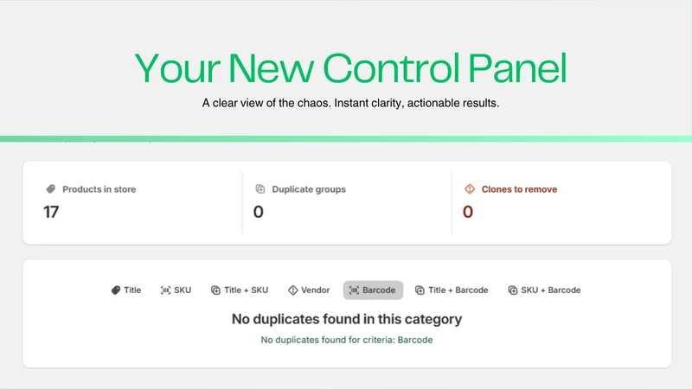Click the diamond alert icon beside Vendor
Viewport: 692px width, 389px height.
pos(292,290)
